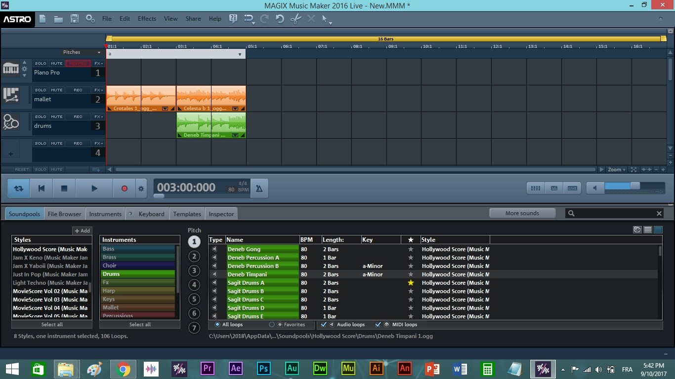Viewport: 675px width, 379px height.
Task: Save project using floppy disk icon
Action: (x=75, y=19)
